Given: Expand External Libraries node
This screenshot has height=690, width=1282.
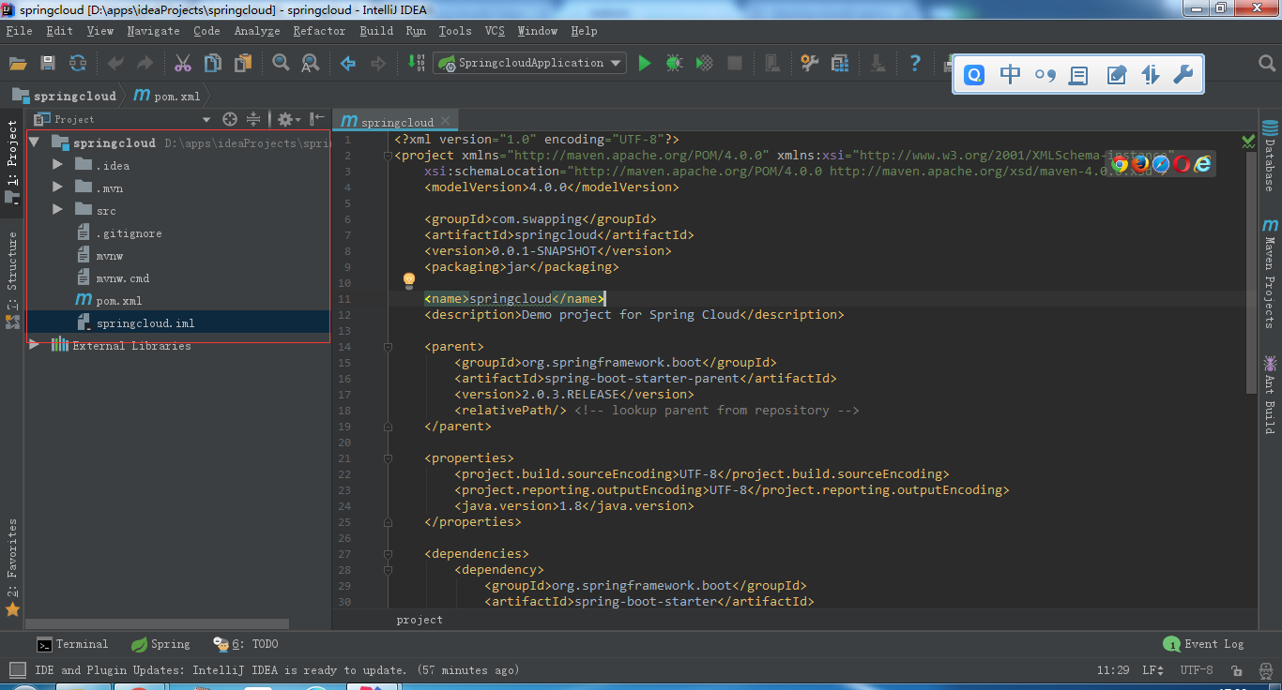Looking at the screenshot, I should (35, 345).
